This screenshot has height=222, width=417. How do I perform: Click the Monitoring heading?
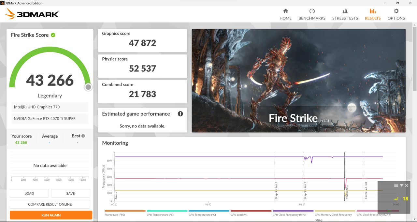(x=115, y=143)
